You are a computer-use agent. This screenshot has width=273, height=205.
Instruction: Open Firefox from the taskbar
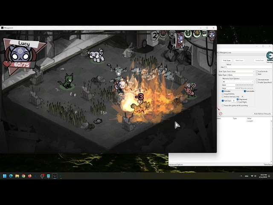pos(30,176)
